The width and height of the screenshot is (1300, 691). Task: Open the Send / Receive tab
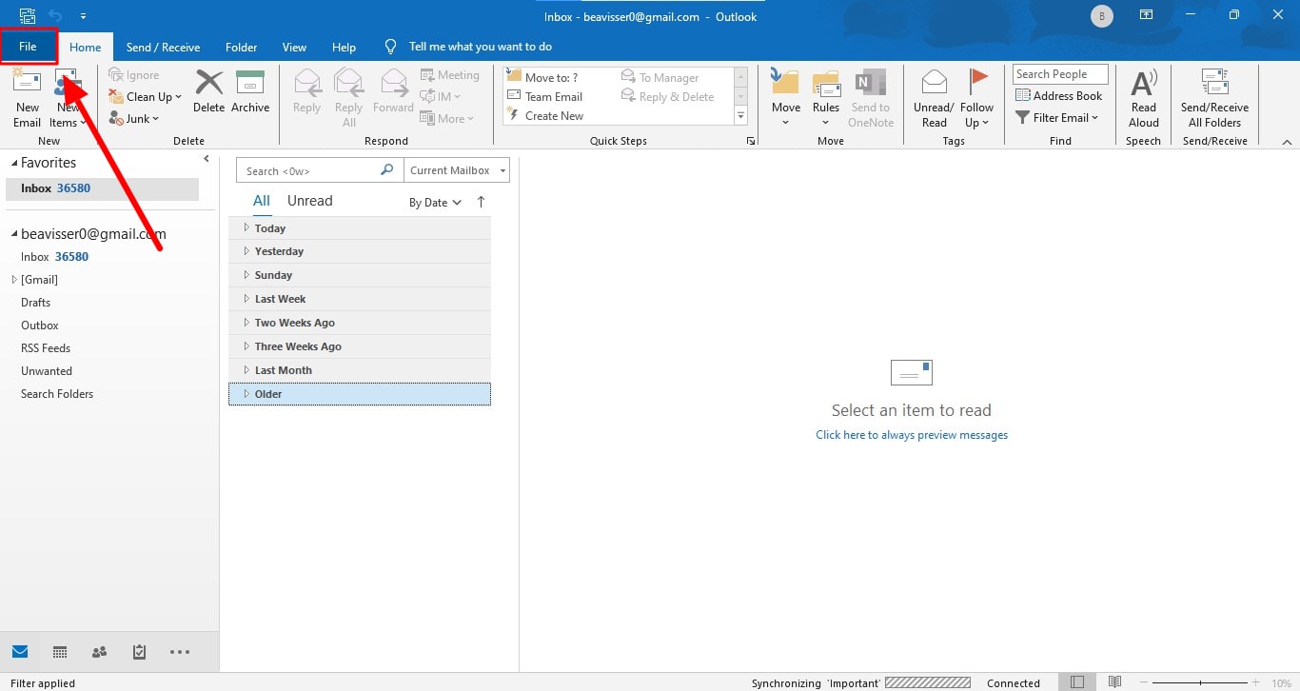(x=163, y=48)
